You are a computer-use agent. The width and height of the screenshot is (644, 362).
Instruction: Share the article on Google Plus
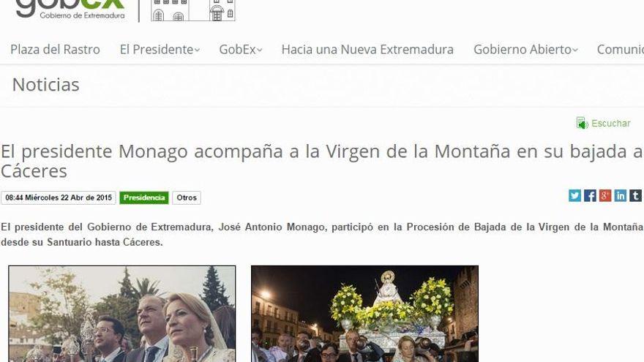click(605, 195)
